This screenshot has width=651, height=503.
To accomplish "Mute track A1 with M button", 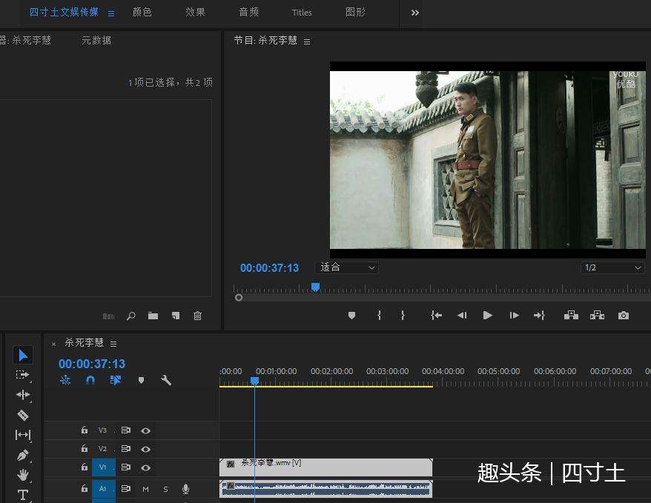I will [x=146, y=490].
